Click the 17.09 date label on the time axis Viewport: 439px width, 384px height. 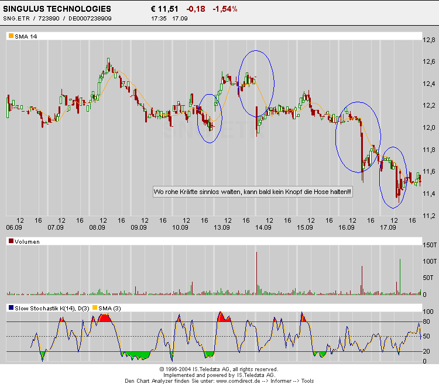[387, 227]
